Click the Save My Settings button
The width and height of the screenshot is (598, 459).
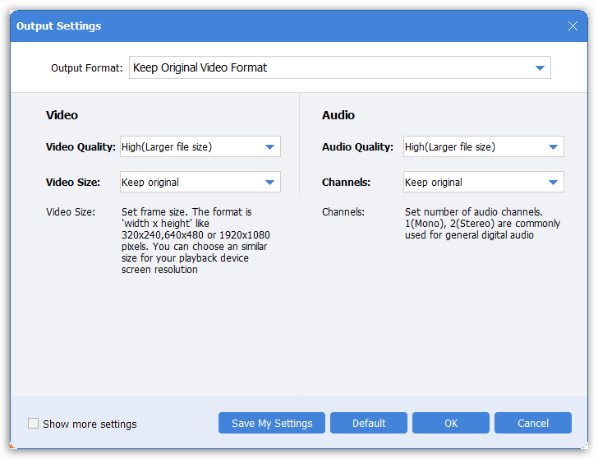(272, 423)
